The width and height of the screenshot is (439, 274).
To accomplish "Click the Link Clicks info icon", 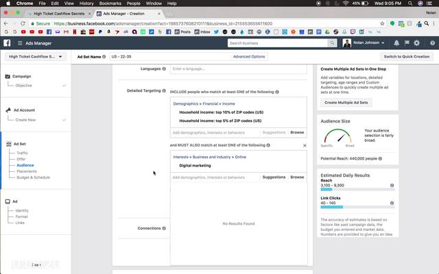I will coord(392,203).
